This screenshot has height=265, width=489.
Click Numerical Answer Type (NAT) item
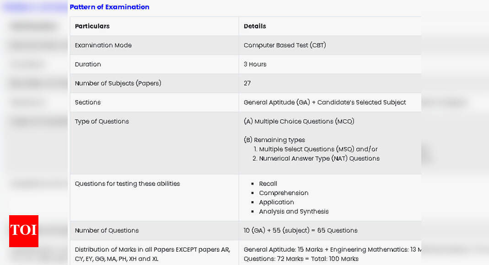click(x=319, y=159)
